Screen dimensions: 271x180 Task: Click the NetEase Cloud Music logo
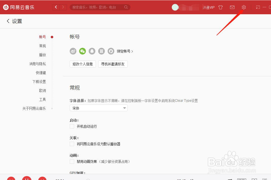coord(19,7)
